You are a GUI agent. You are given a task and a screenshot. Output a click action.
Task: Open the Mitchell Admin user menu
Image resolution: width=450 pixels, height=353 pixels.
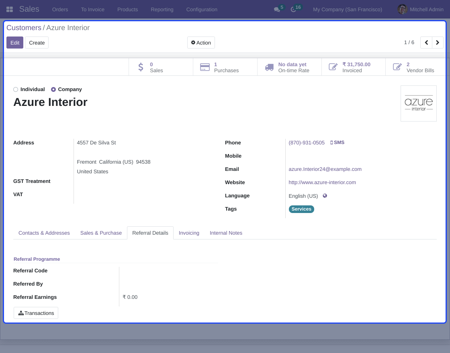[420, 10]
